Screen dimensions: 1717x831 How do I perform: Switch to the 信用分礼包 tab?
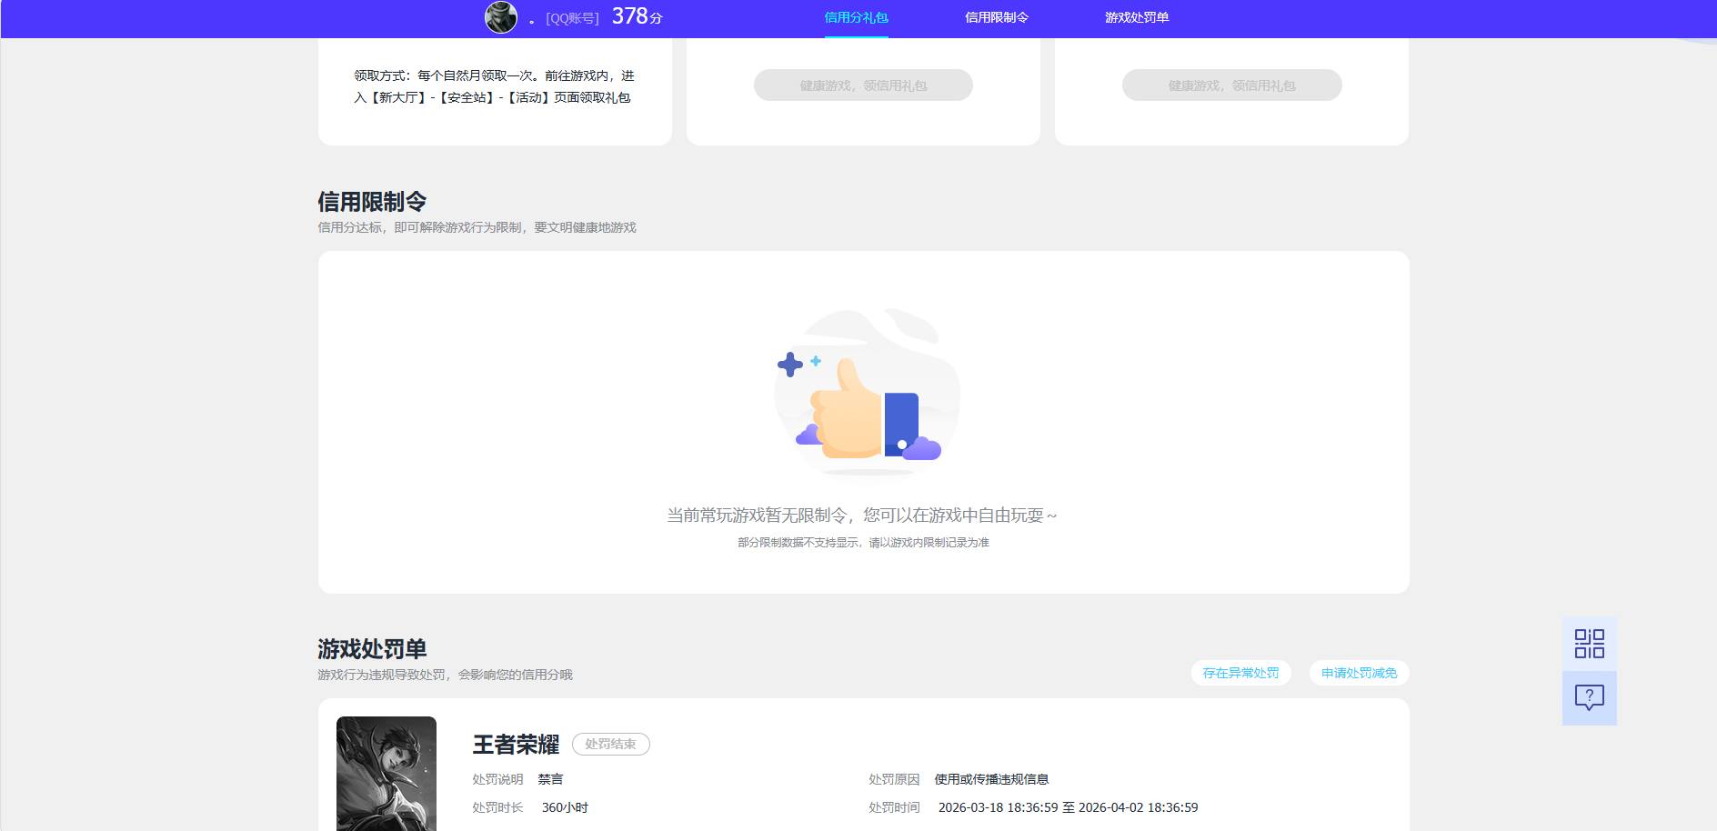856,17
